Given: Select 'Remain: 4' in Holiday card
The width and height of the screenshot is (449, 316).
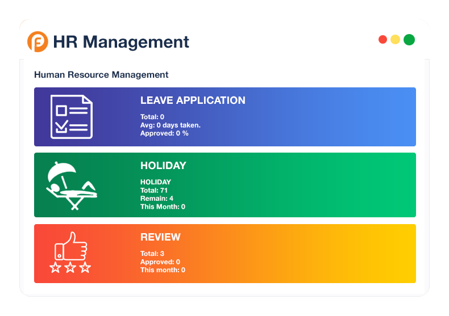Looking at the screenshot, I should point(157,199).
